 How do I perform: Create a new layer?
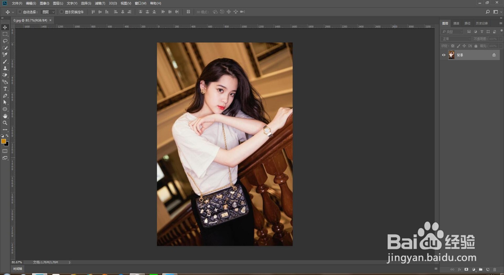488,270
